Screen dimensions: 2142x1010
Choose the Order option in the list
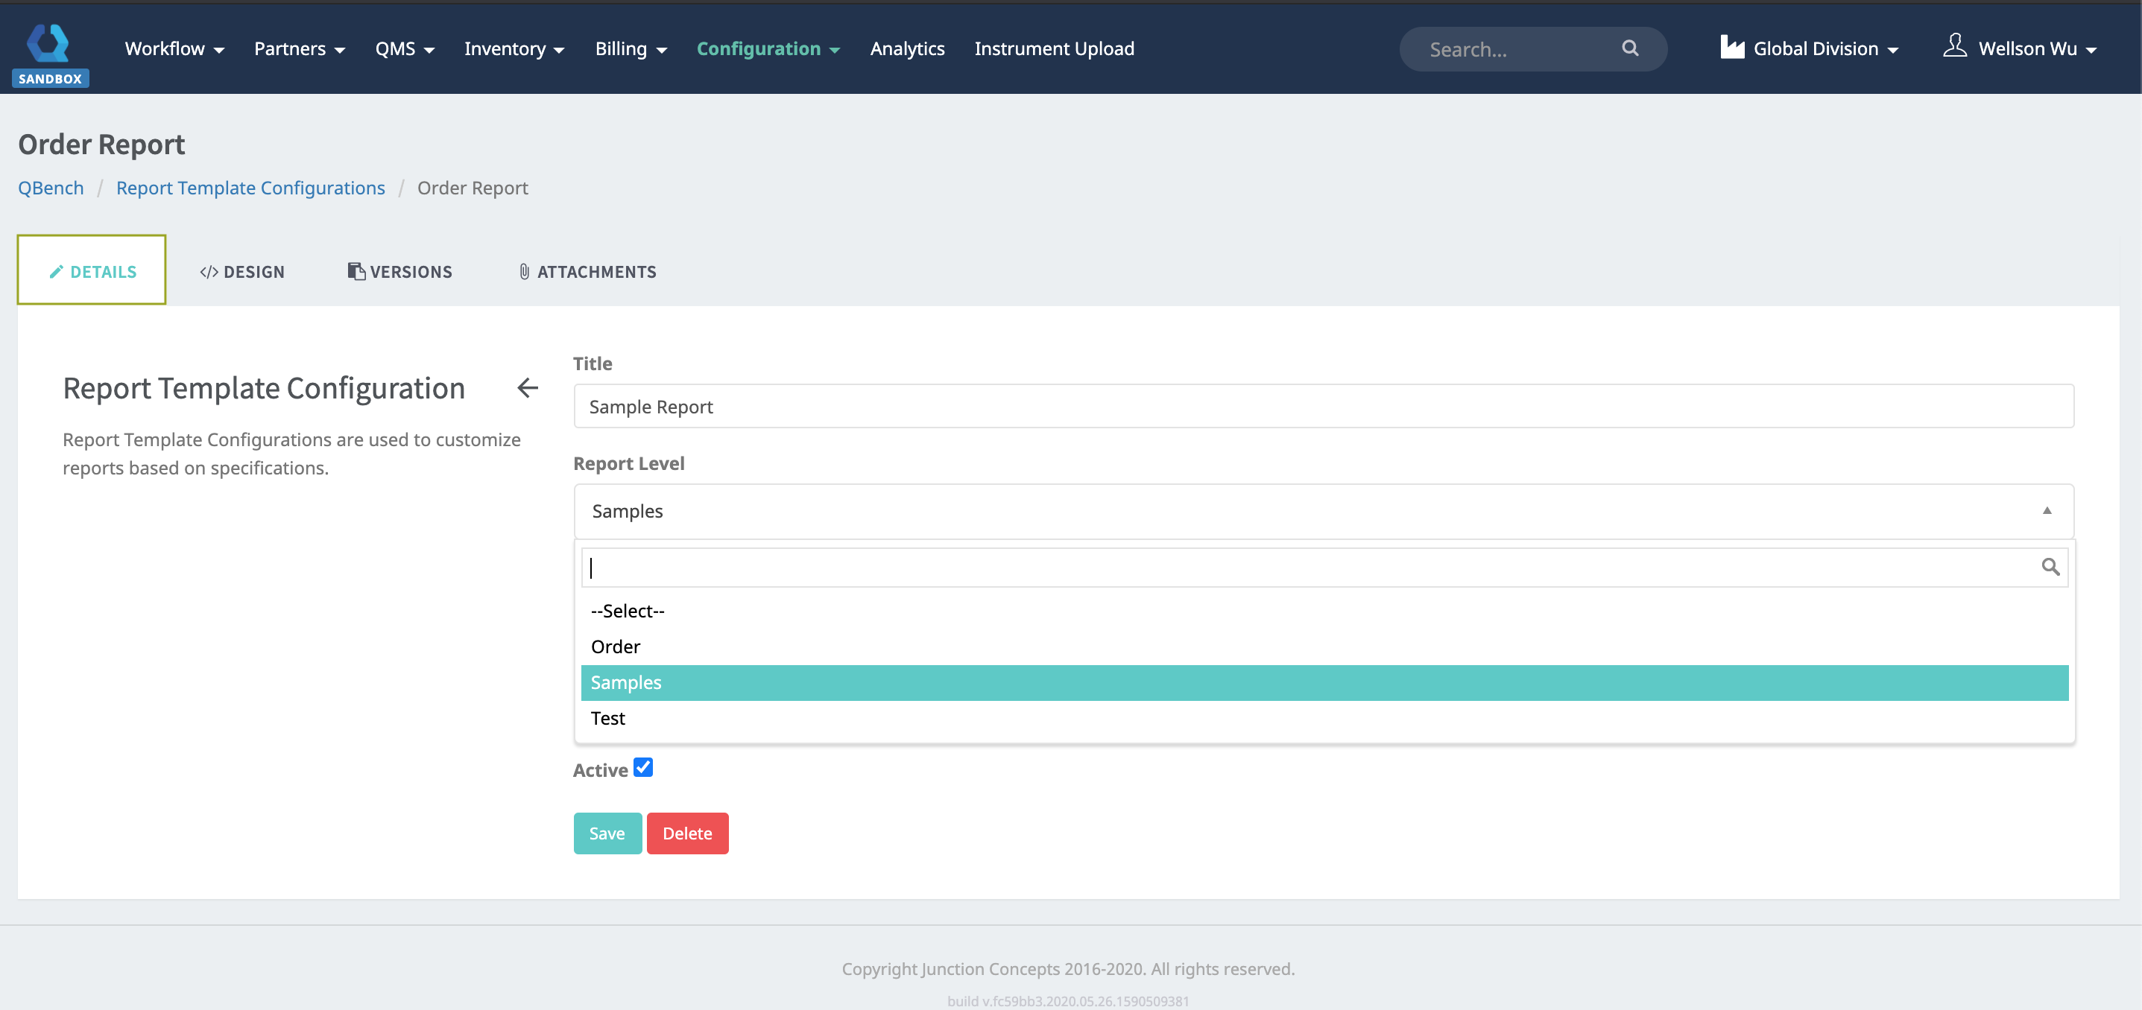[616, 647]
